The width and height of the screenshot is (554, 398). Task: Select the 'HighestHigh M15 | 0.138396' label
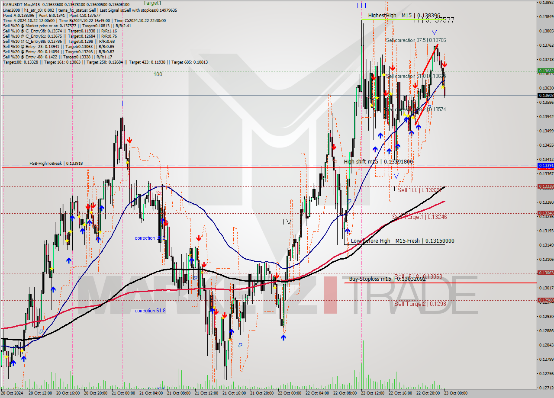(403, 16)
